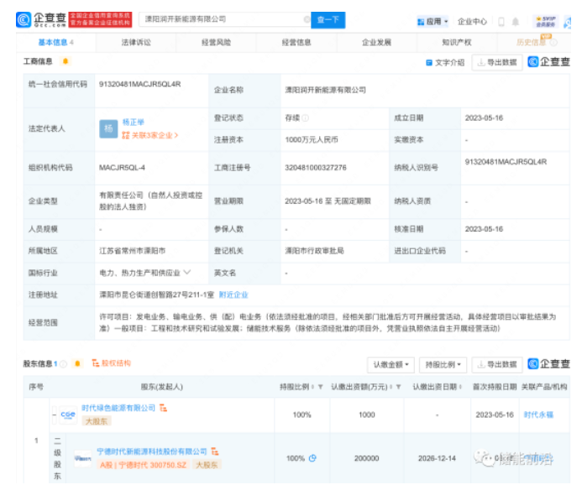This screenshot has height=490, width=582.
Task: Open 时代绿色能源有限公司 shareholder link
Action: point(118,408)
